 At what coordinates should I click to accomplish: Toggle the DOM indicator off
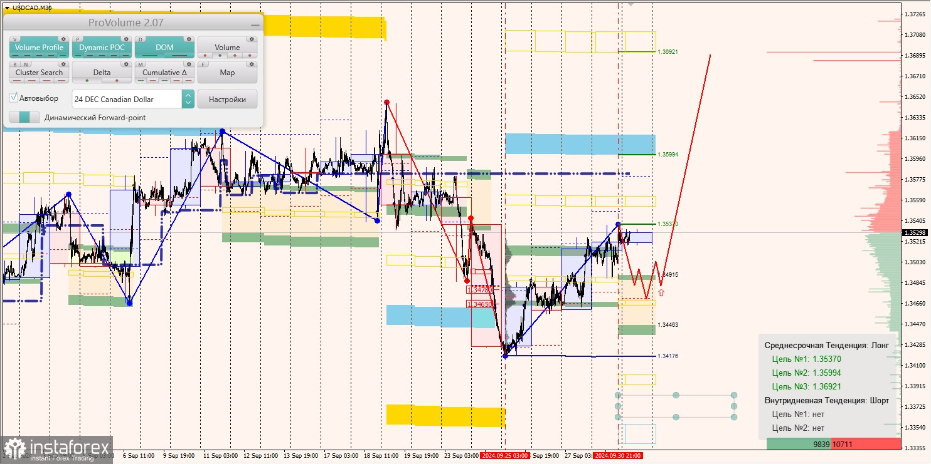pyautogui.click(x=164, y=48)
